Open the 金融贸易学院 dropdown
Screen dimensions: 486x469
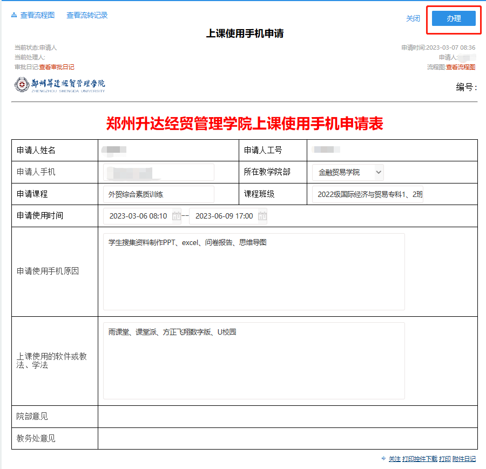click(x=348, y=172)
